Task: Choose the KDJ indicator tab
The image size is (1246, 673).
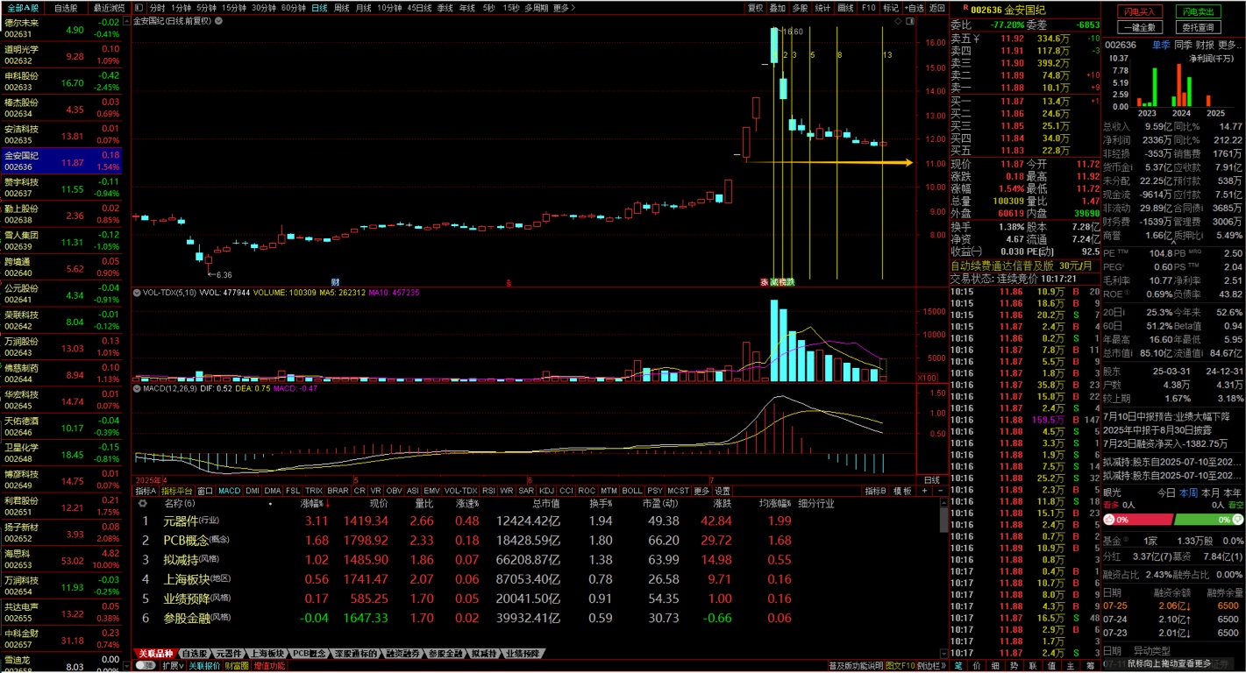Action: (x=546, y=492)
